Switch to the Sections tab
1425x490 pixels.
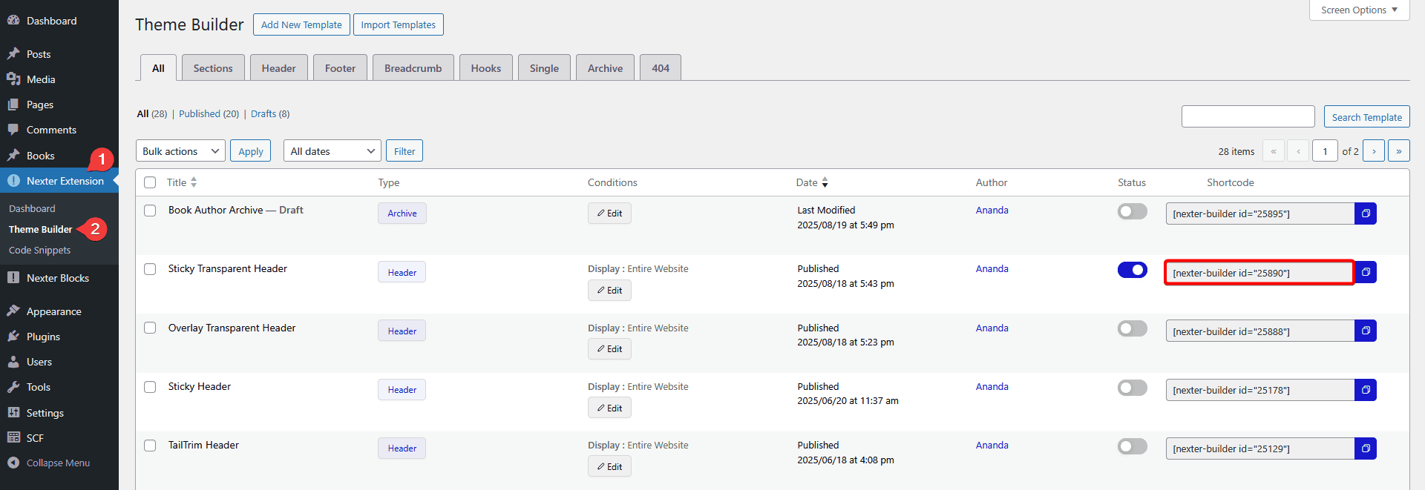(213, 68)
